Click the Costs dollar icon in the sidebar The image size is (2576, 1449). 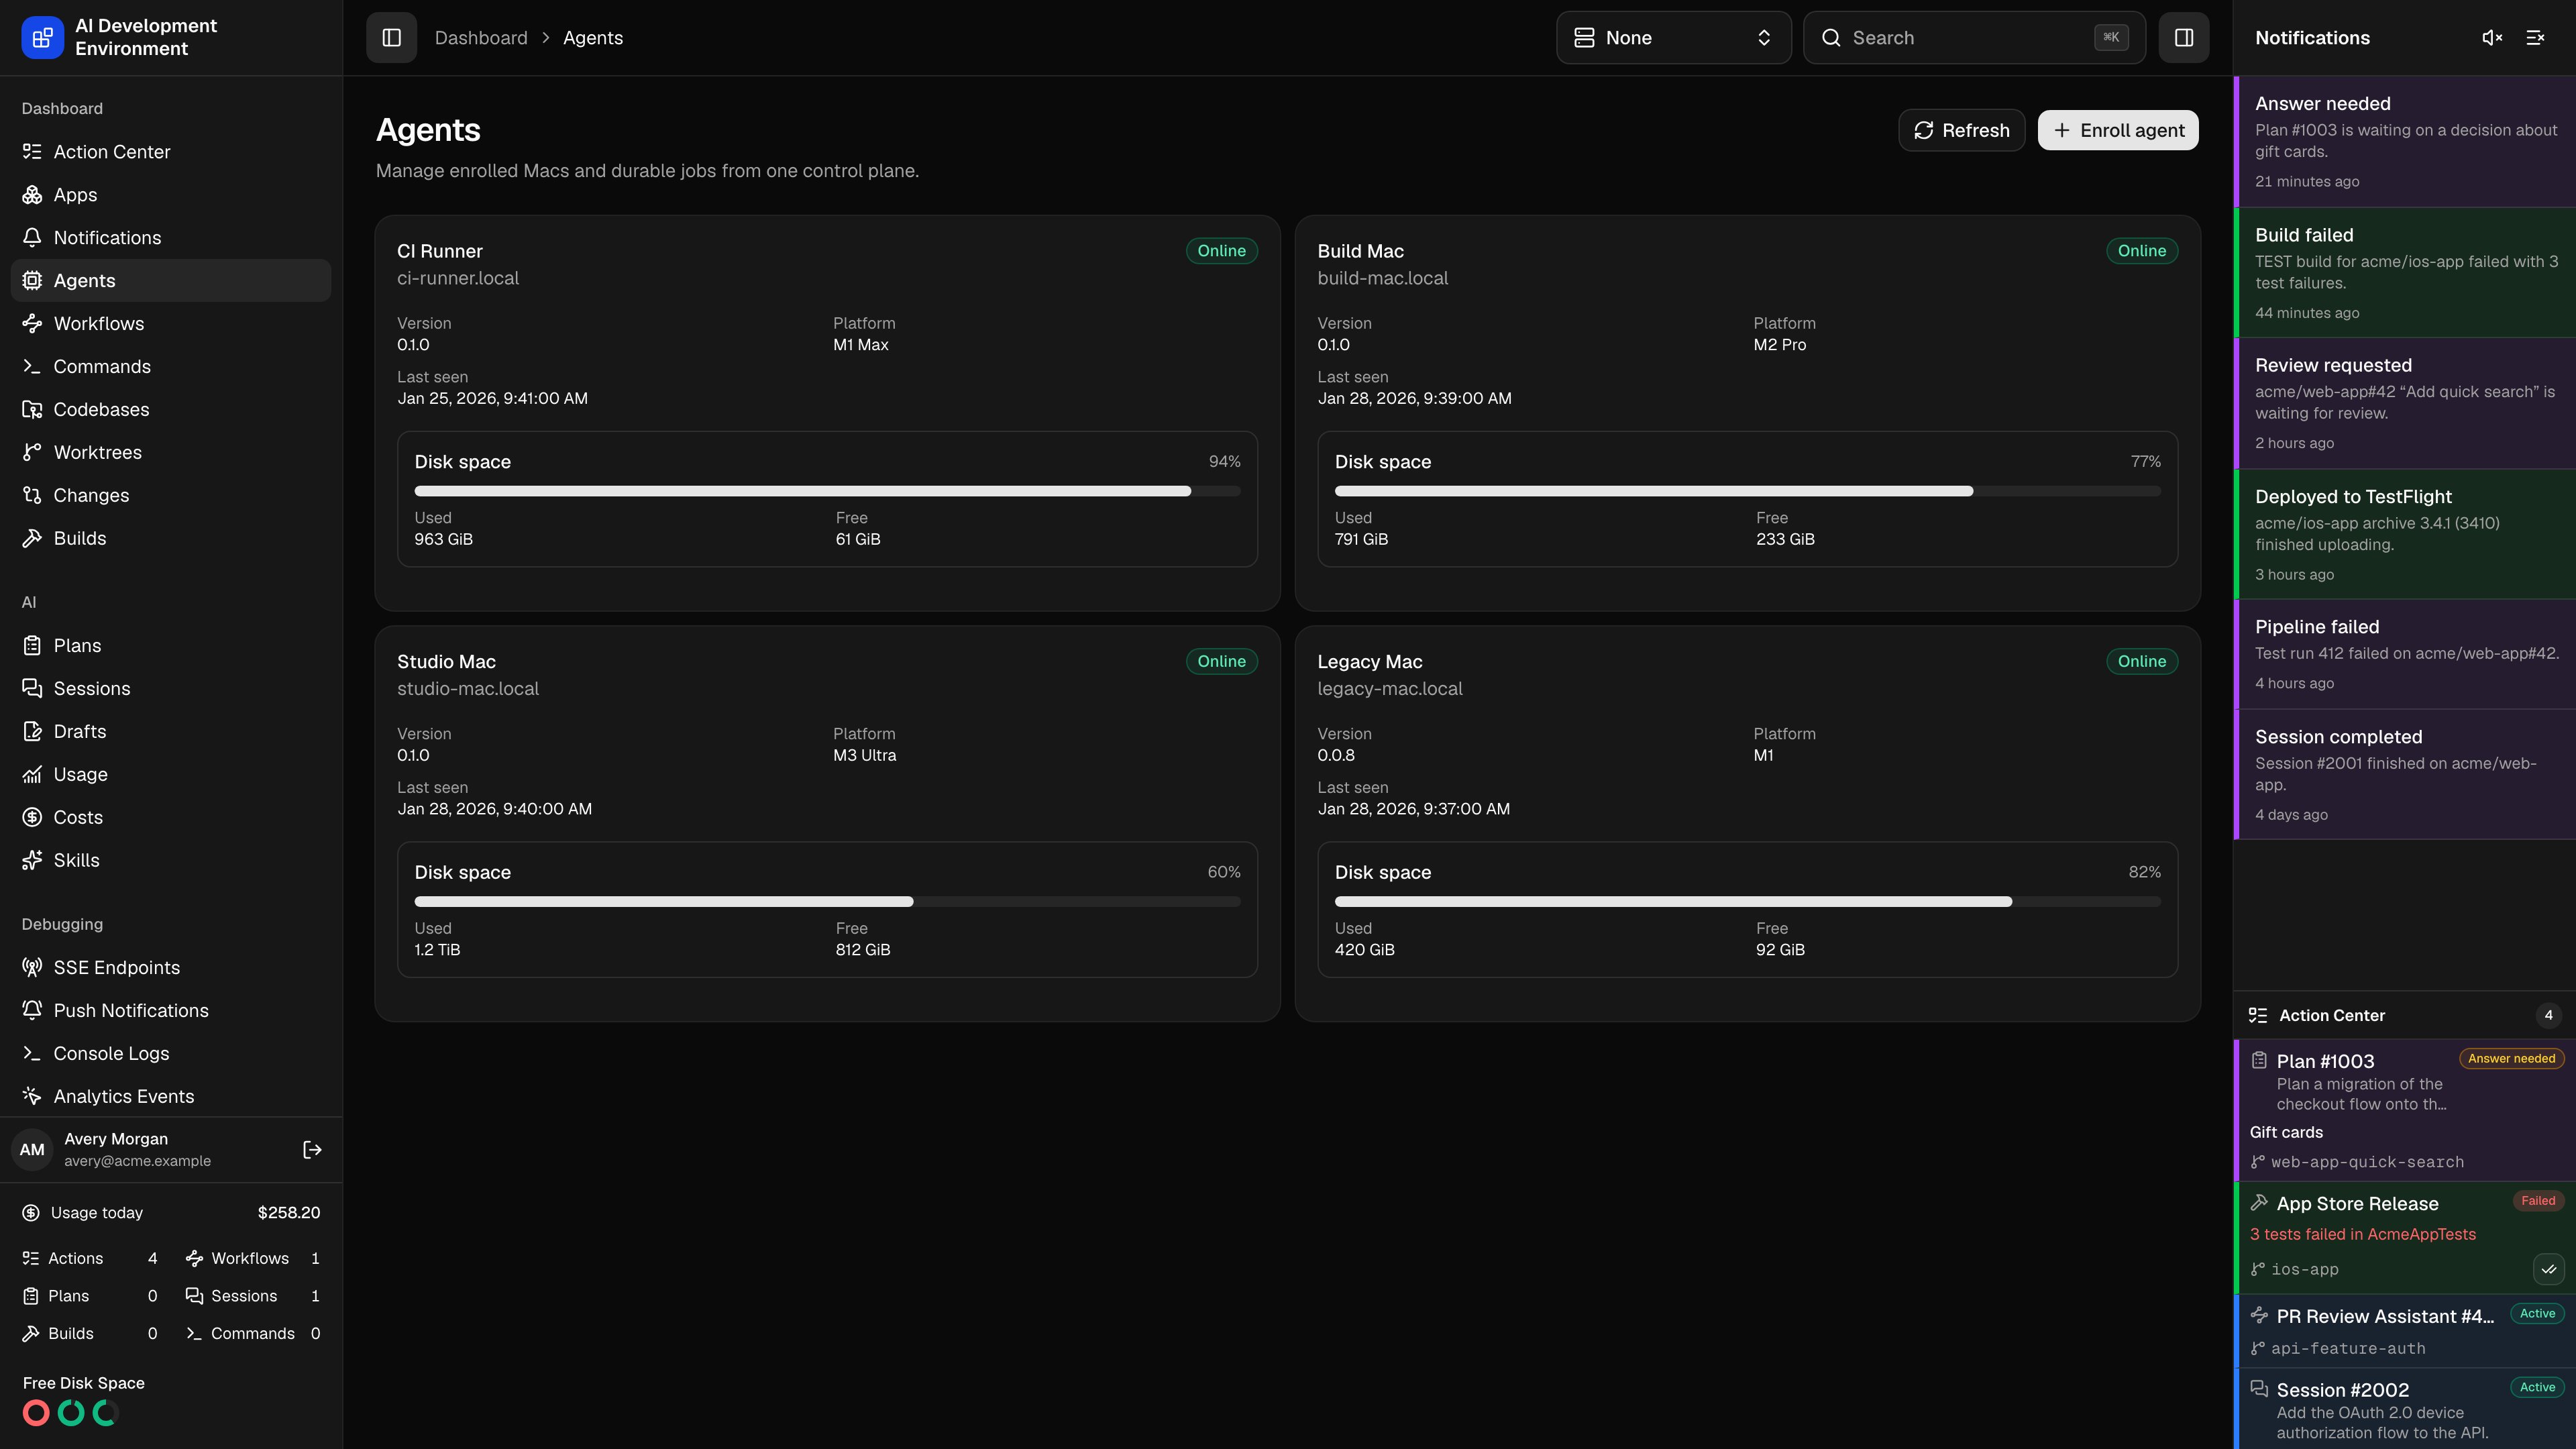click(x=32, y=817)
